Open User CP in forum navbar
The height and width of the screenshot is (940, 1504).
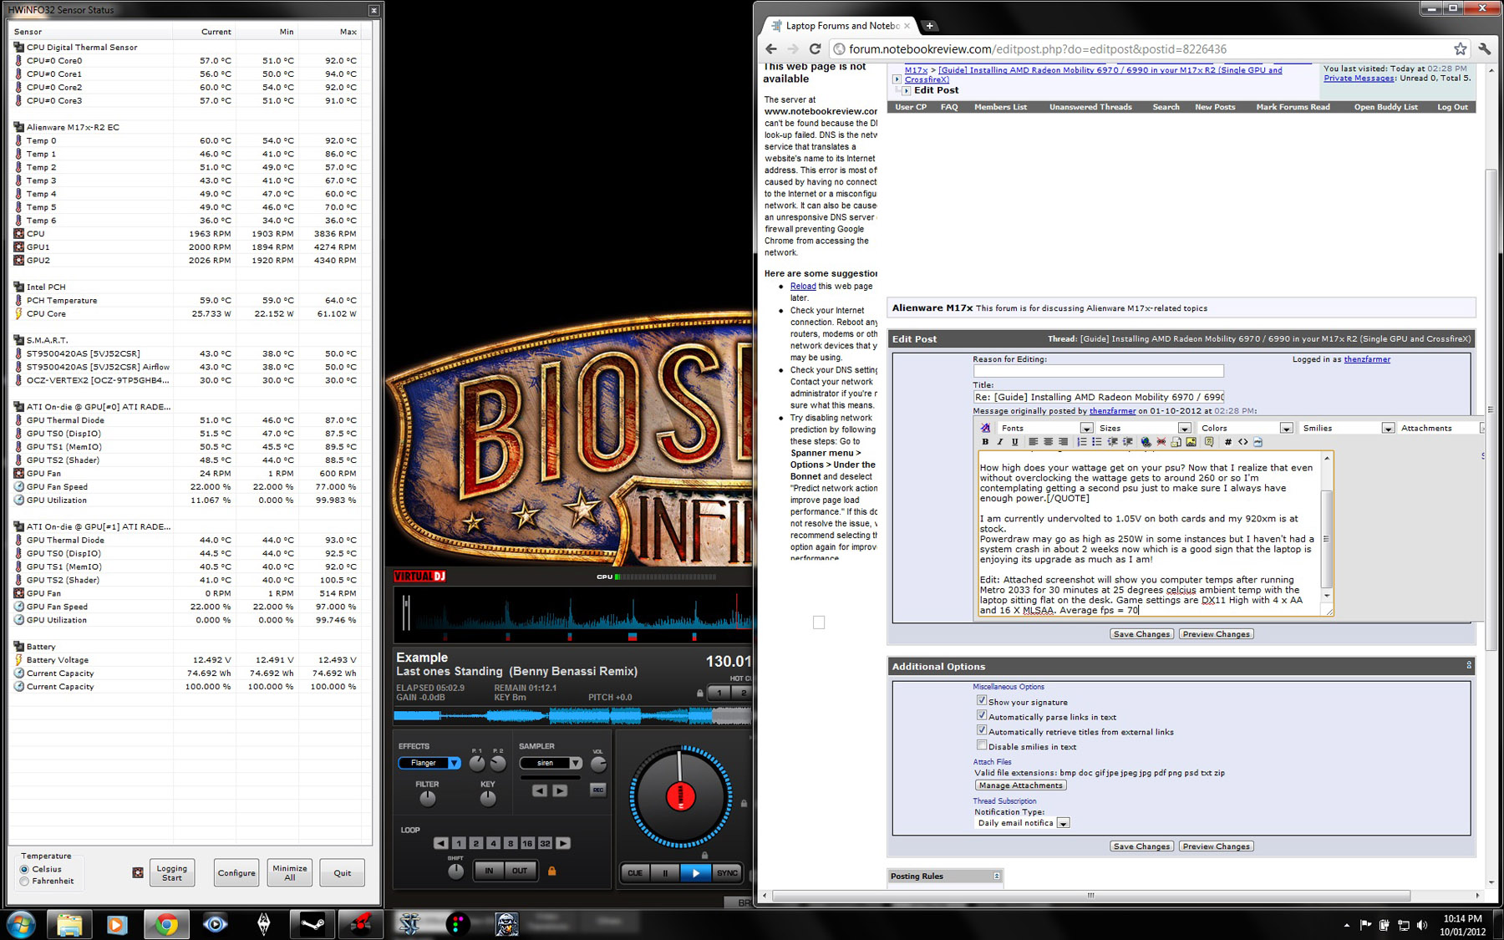(x=911, y=107)
